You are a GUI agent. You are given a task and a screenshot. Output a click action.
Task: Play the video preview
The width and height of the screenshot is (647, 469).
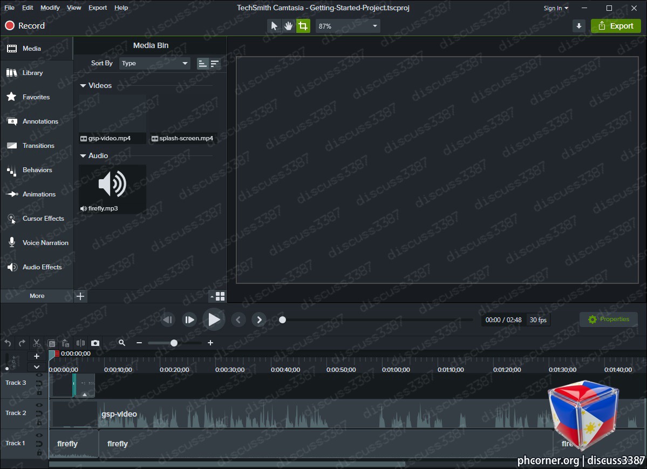(214, 320)
